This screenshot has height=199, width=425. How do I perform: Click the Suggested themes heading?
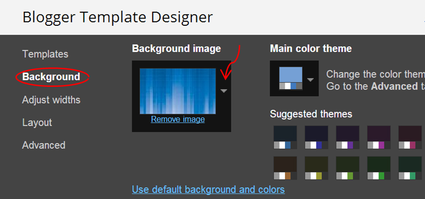click(311, 114)
